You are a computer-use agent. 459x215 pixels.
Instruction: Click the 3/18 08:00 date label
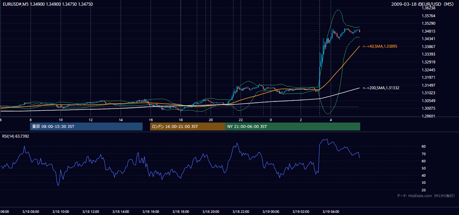tap(31, 212)
